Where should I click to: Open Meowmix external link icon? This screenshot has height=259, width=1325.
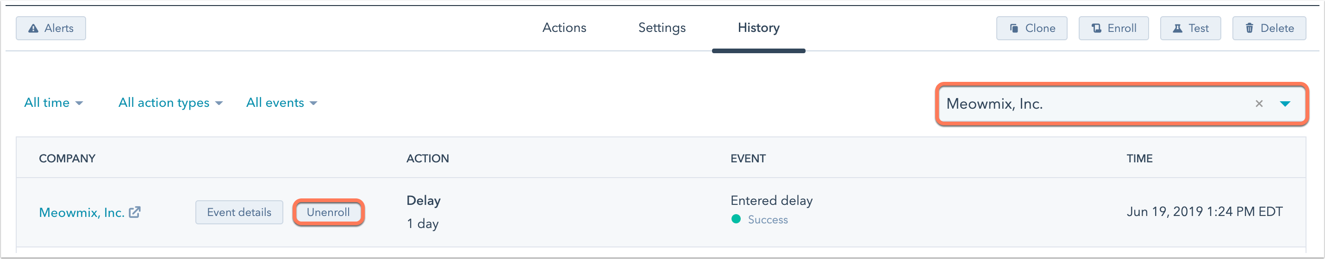(x=135, y=212)
